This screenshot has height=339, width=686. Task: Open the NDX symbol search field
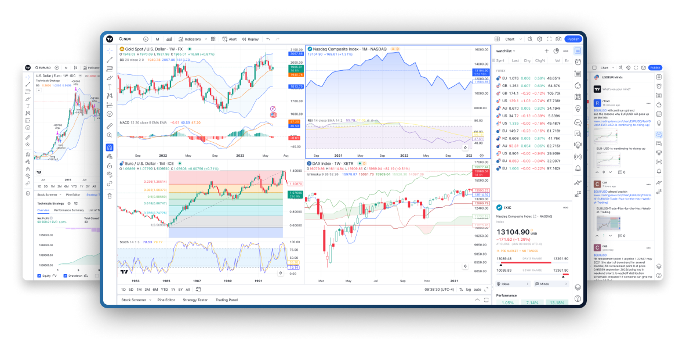126,39
